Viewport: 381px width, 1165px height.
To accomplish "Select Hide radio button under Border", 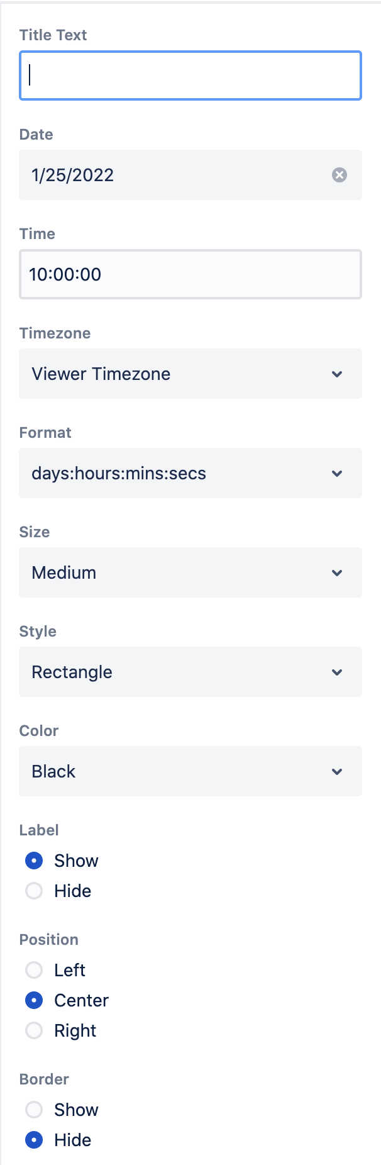I will tap(34, 1140).
